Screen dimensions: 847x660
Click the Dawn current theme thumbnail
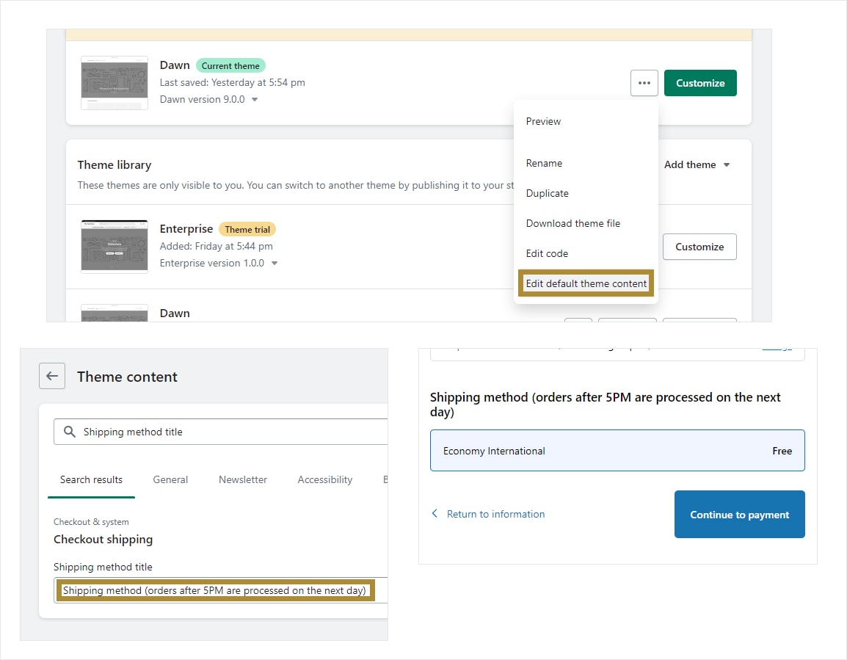114,83
